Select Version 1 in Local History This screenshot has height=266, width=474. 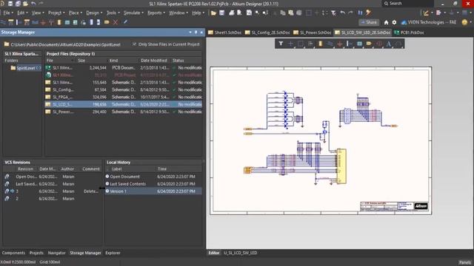[x=153, y=191]
